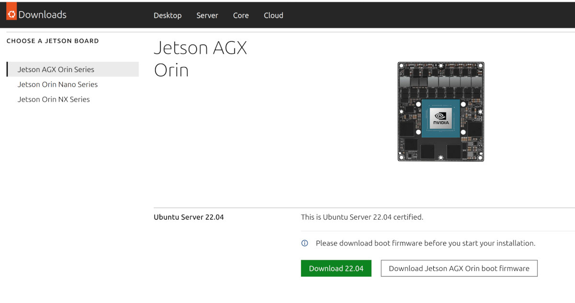Viewport: 575px width, 303px height.
Task: Click the 'Choose a Jetson board' heading
Action: (53, 41)
